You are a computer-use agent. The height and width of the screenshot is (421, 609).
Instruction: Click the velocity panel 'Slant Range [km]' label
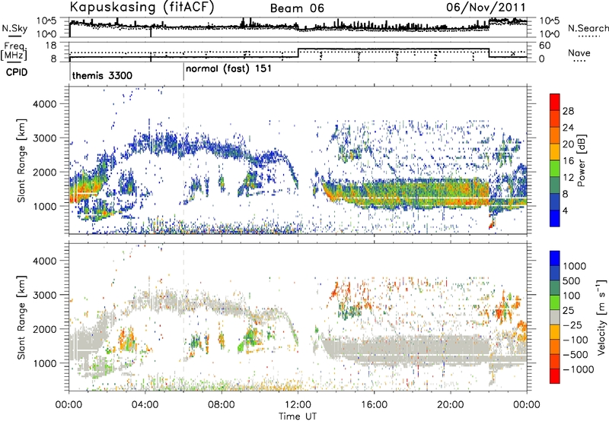tap(22, 317)
